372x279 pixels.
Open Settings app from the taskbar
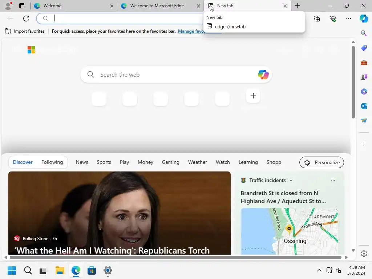(108, 270)
